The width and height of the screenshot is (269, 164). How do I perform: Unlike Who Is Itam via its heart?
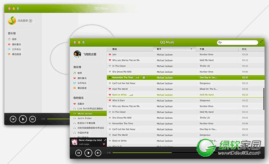[110, 100]
